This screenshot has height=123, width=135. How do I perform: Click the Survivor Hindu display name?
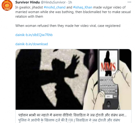pos(28,2)
